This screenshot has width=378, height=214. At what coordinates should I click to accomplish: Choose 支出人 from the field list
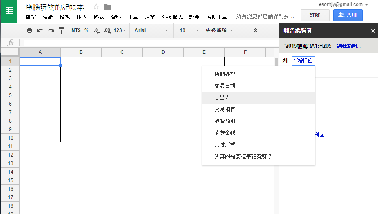click(x=258, y=97)
